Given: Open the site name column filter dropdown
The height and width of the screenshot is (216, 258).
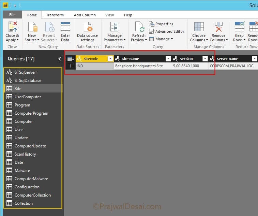Looking at the screenshot, I should point(168,59).
